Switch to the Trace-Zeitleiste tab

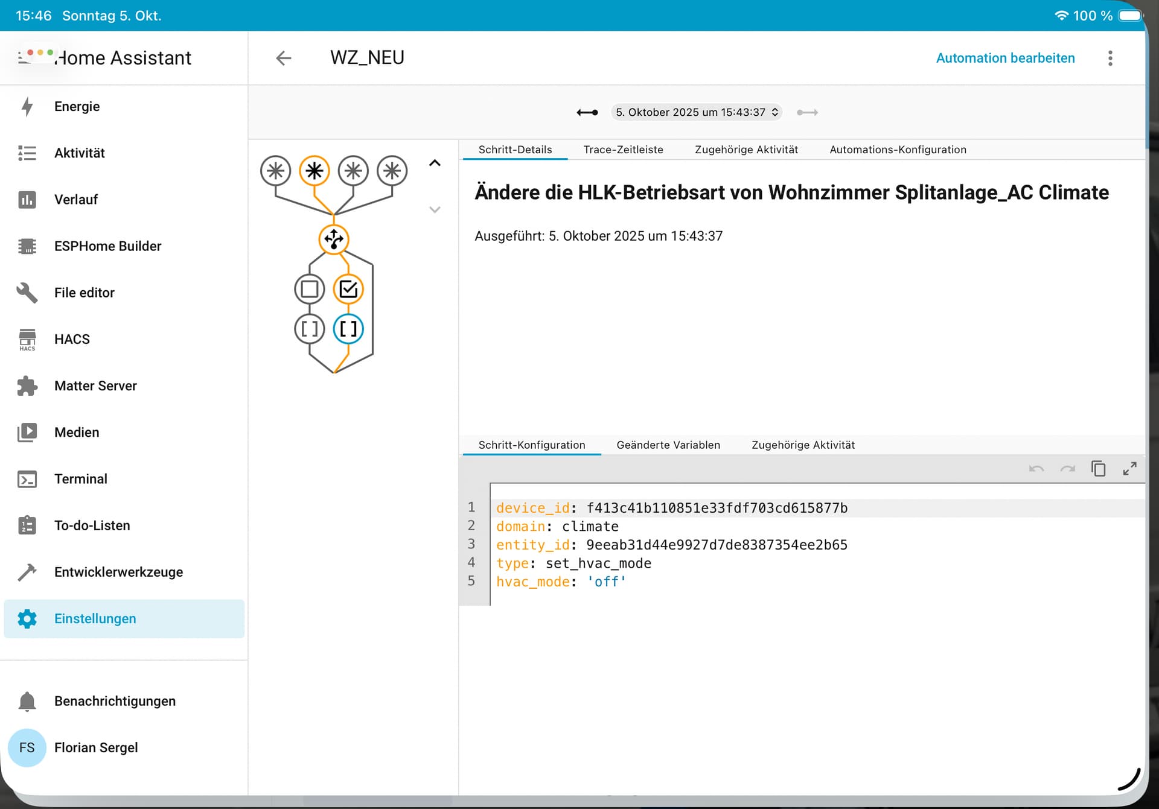[x=623, y=150]
